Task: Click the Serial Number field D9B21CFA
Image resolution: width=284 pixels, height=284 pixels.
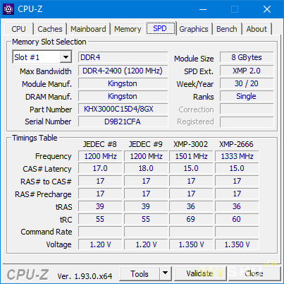Action: 123,122
